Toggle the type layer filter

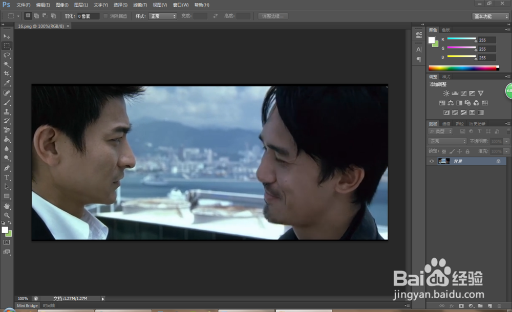pos(480,131)
